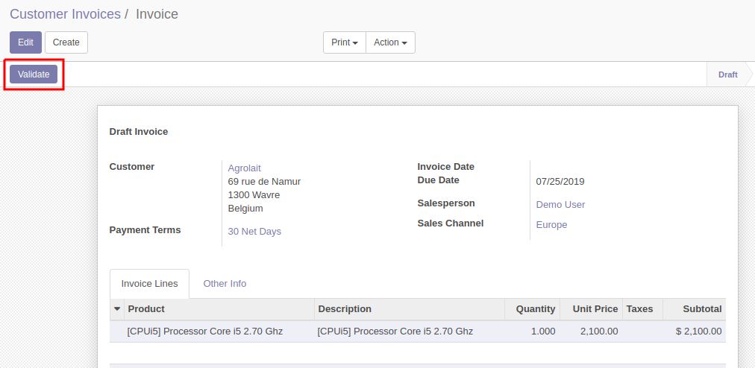Select the Processor Core i5 invoice line
755x368 pixels.
(x=418, y=331)
